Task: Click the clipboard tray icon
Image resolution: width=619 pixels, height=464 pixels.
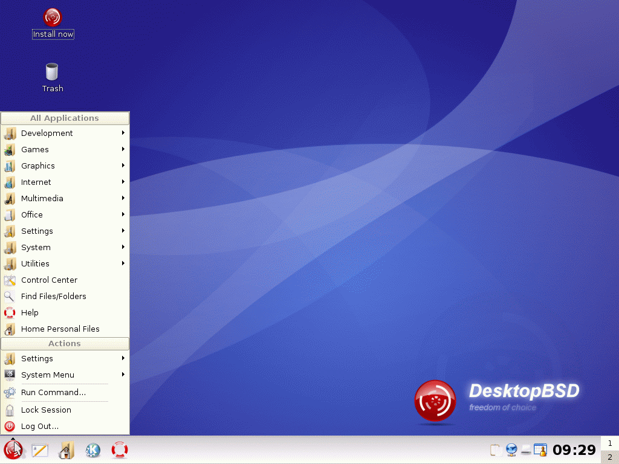Action: point(494,449)
